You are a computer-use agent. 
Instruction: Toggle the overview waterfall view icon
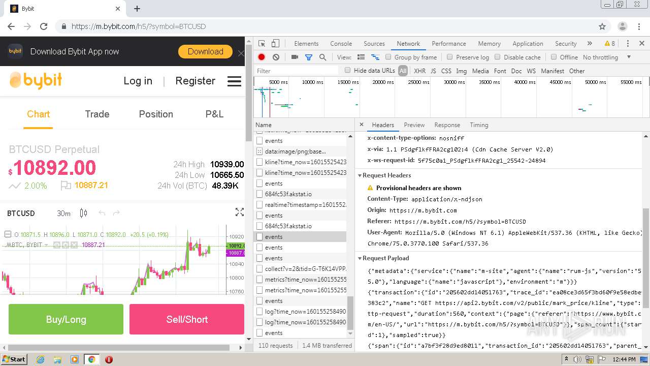(x=375, y=57)
